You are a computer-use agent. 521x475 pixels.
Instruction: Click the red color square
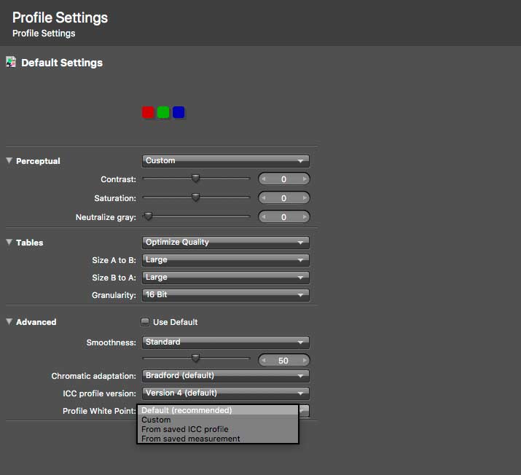[148, 112]
